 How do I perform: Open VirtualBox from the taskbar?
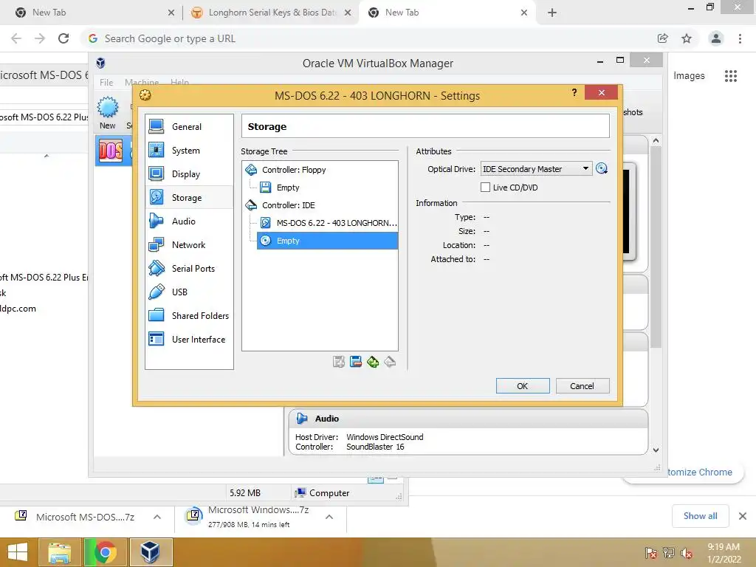(x=151, y=552)
